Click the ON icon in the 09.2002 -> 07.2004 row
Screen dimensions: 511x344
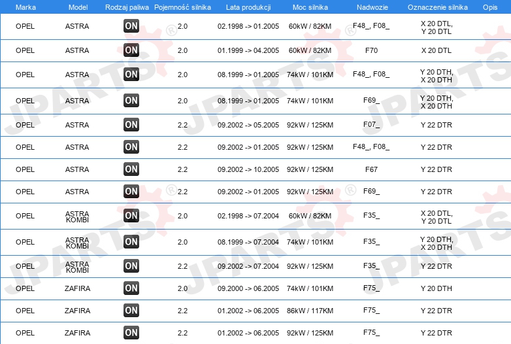click(x=131, y=266)
